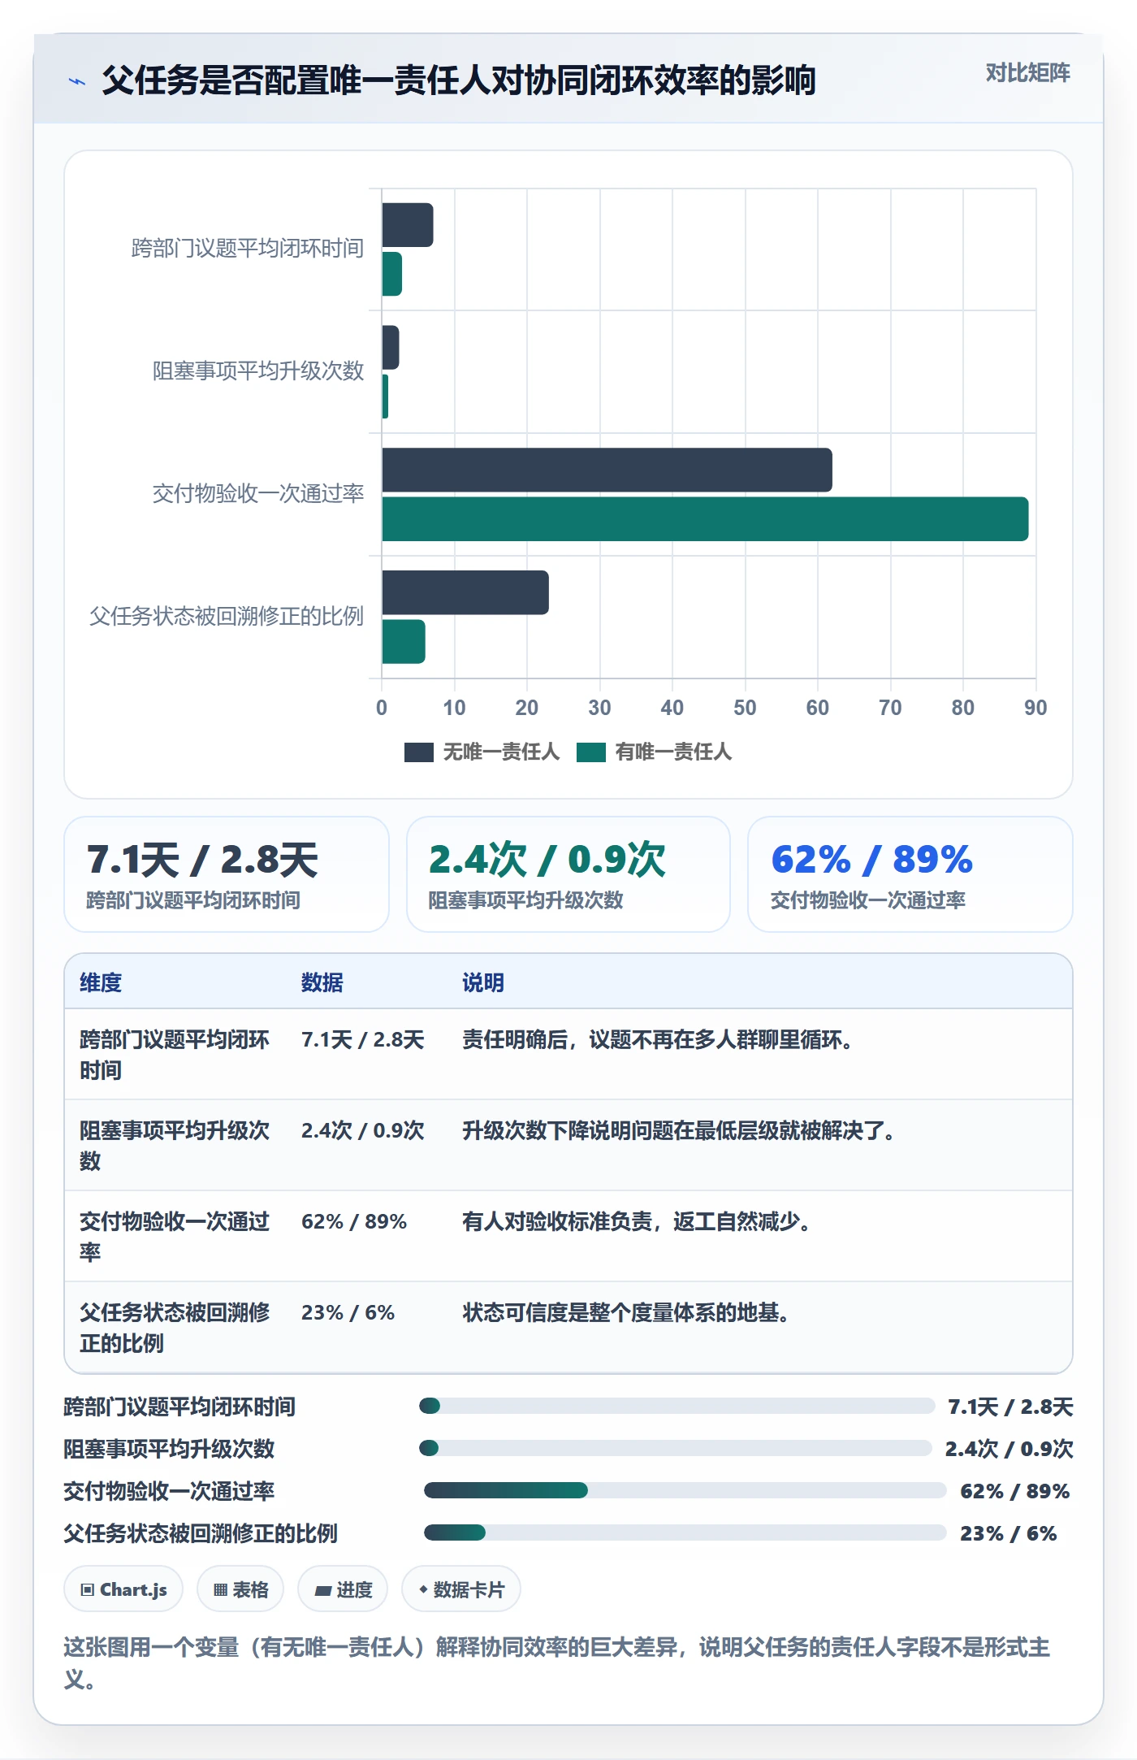Viewport: 1137px width, 1760px height.
Task: Click the progress bar for 跨部门议题平均闭环时间
Action: pyautogui.click(x=677, y=1406)
